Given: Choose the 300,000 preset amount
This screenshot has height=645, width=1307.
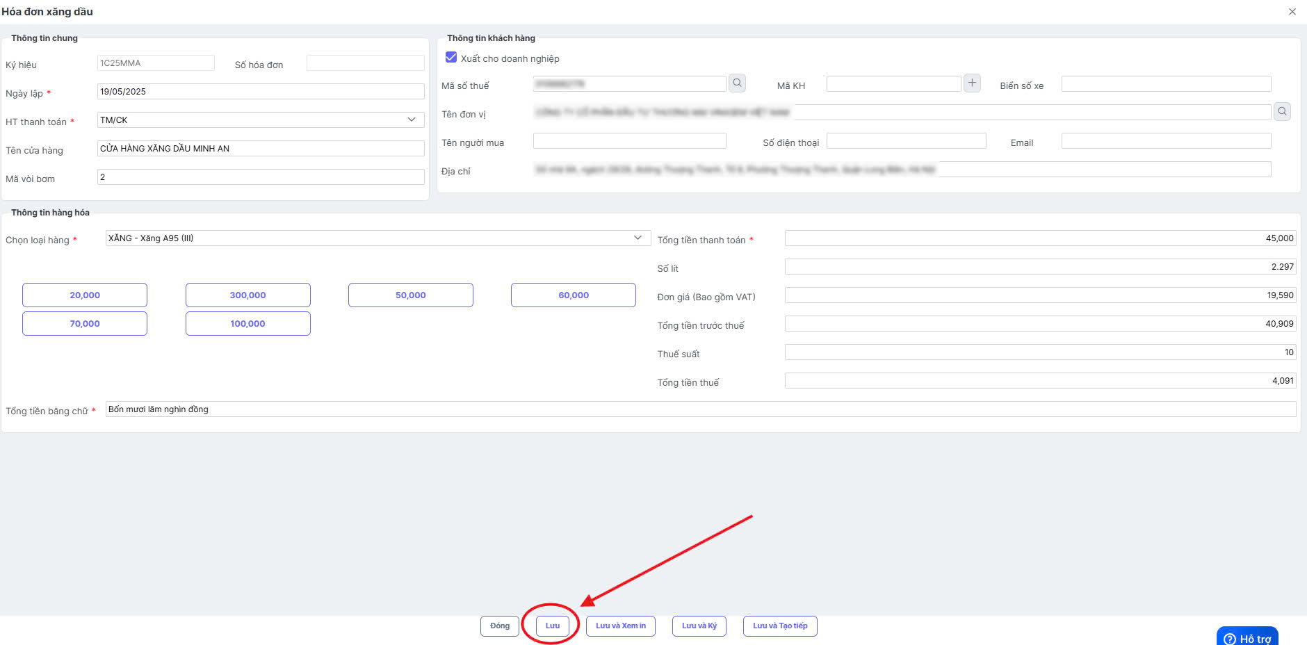Looking at the screenshot, I should point(248,295).
